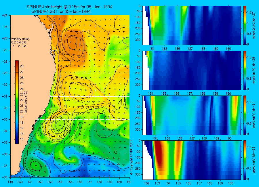
Task: Click the "0.2 0.4 0.8" velocity scale values
Action: click(x=19, y=42)
